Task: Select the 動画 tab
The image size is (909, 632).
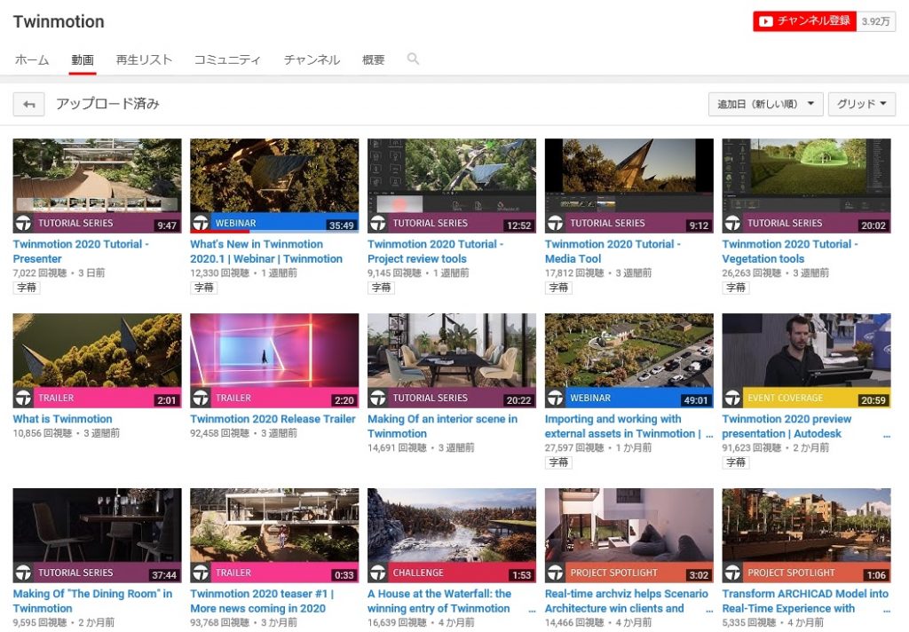Action: click(x=83, y=59)
